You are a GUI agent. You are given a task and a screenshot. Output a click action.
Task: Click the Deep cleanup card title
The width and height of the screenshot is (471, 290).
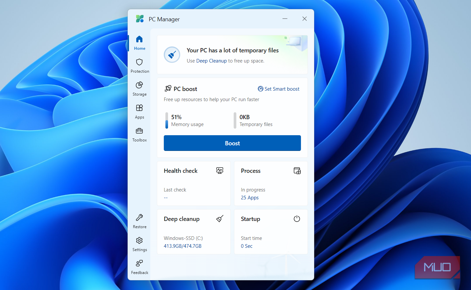[x=182, y=219]
